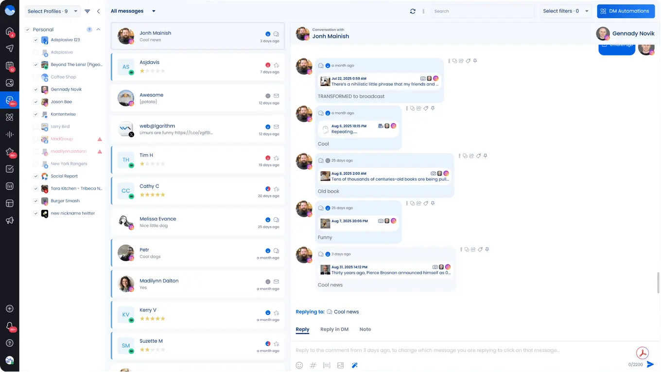The image size is (661, 372).
Task: Click into the Search input field
Action: pos(481,11)
